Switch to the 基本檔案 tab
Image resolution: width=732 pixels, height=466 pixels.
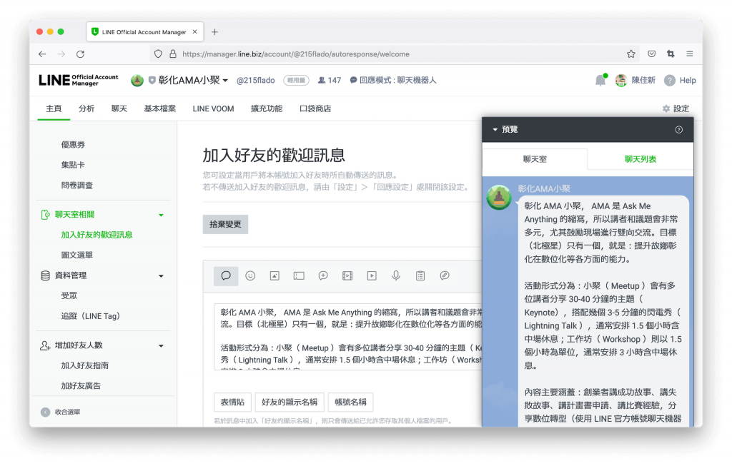click(159, 108)
